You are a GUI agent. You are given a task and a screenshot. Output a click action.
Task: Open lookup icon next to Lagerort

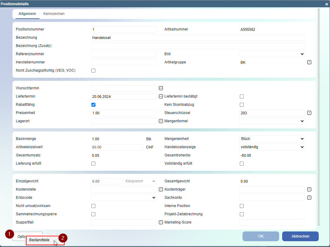click(x=161, y=121)
